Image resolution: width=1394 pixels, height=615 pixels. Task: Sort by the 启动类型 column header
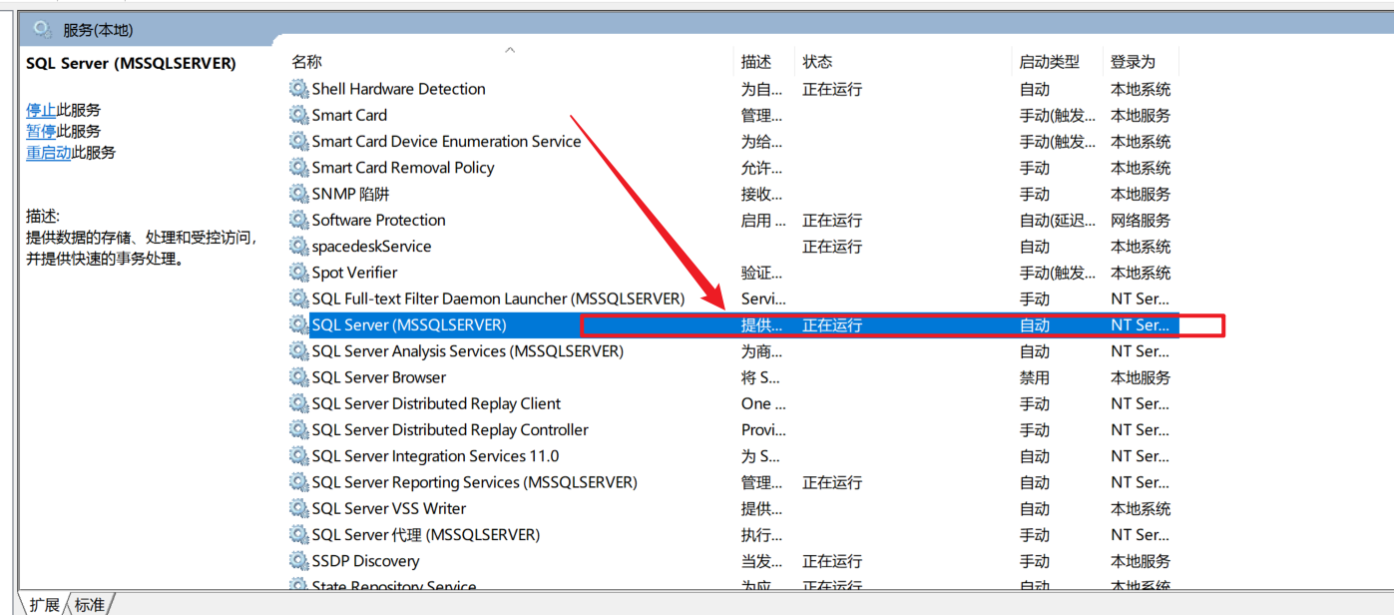[1049, 62]
